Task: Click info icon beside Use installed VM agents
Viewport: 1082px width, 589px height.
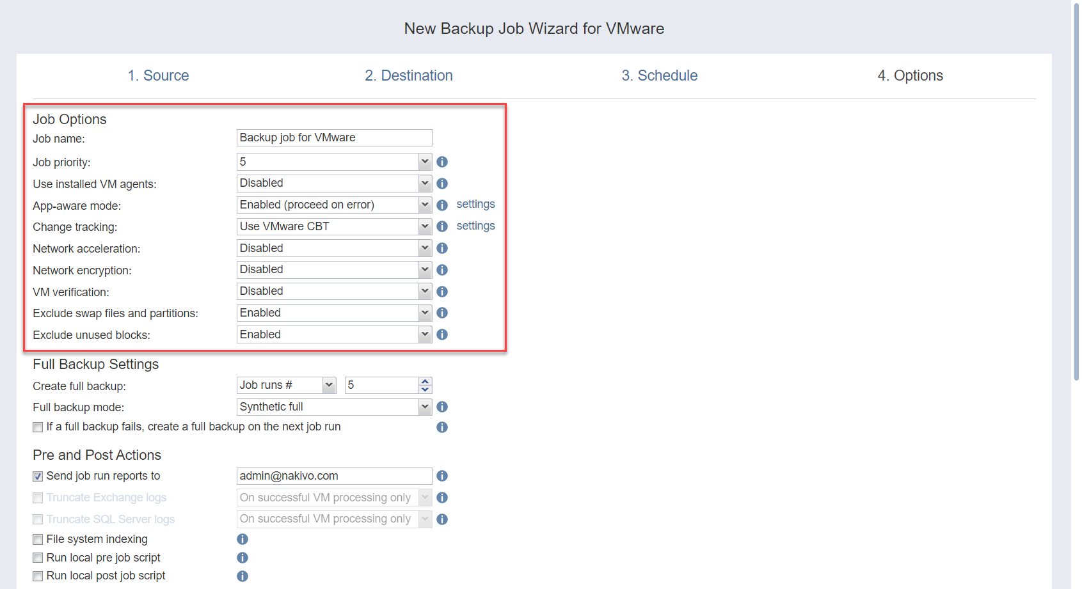Action: (442, 184)
